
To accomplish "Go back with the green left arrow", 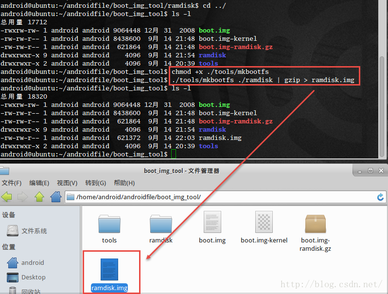I will pyautogui.click(x=7, y=197).
